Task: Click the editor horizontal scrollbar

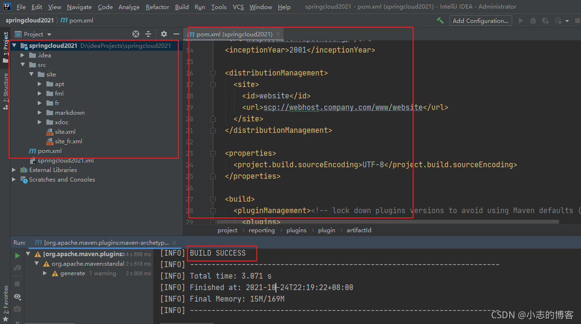Action: click(x=387, y=222)
